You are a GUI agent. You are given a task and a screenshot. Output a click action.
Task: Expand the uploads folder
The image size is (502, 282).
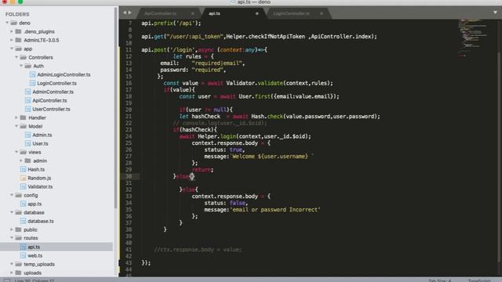(x=12, y=273)
